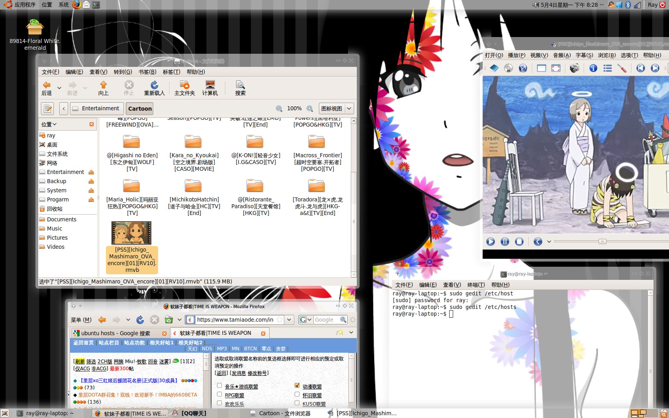The width and height of the screenshot is (669, 418).
Task: Select the [Toradora] folder
Action: pyautogui.click(x=317, y=197)
